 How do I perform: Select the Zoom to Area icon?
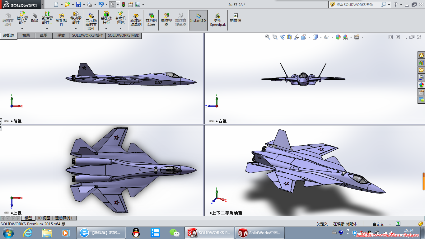click(275, 37)
